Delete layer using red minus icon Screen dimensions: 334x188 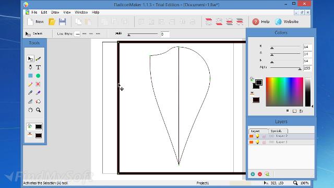(260, 174)
